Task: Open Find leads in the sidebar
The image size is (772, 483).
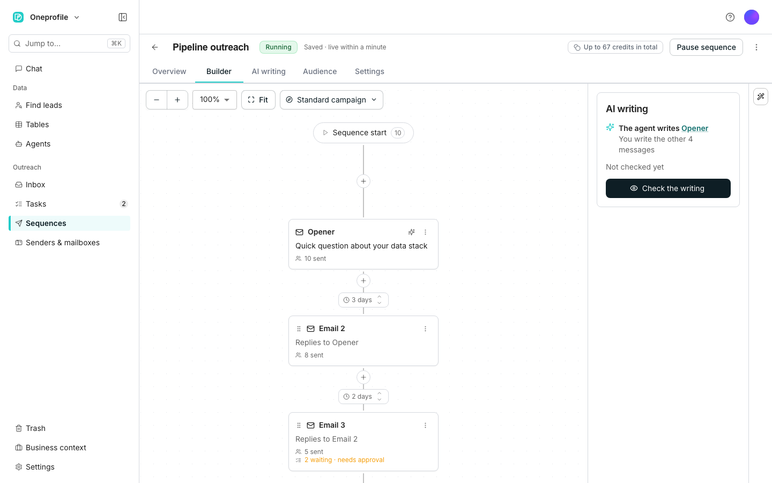Action: [x=69, y=105]
